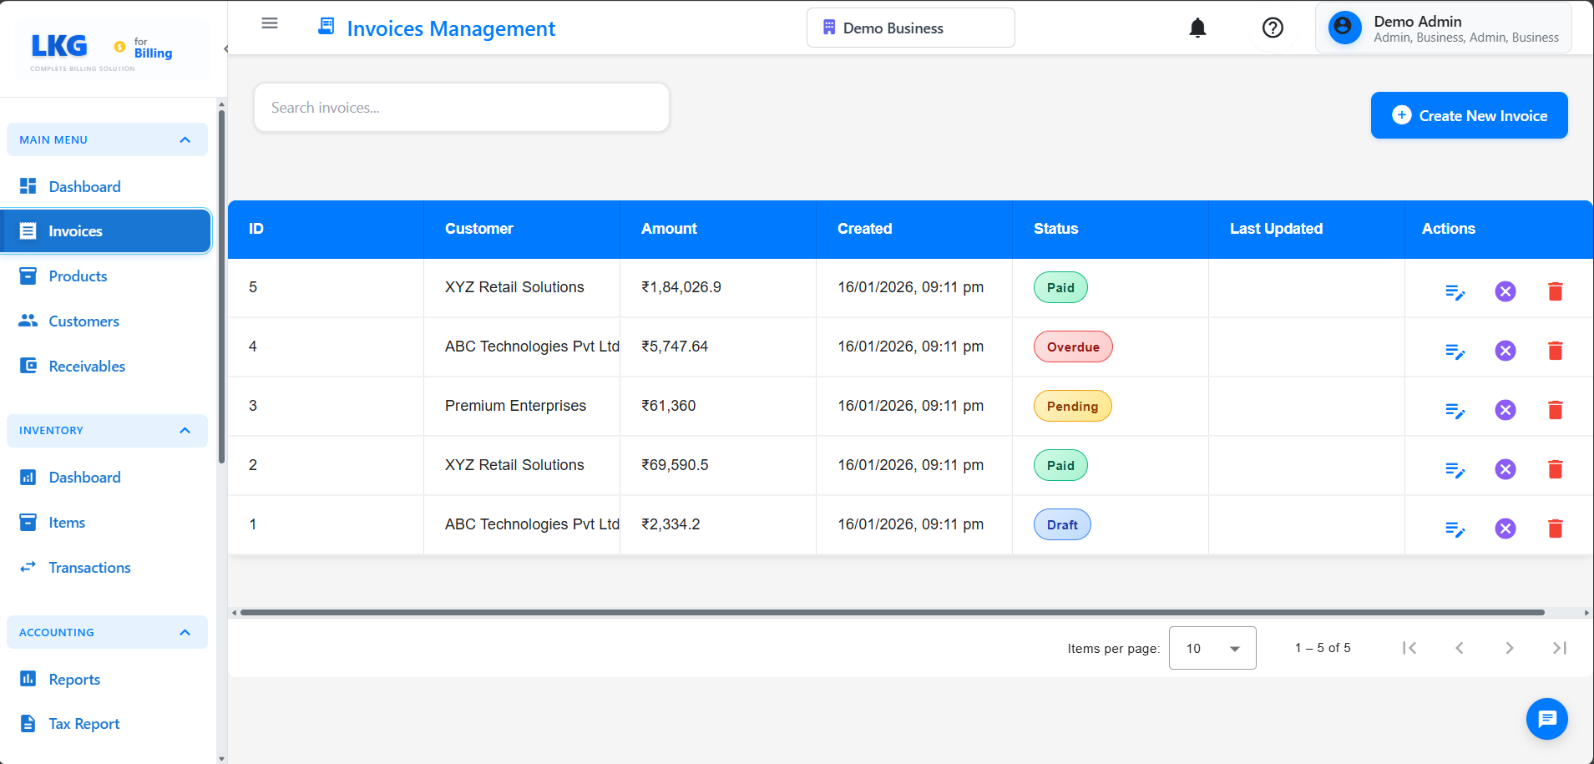The image size is (1594, 764).
Task: Open the Products section via its icon
Action: [28, 276]
